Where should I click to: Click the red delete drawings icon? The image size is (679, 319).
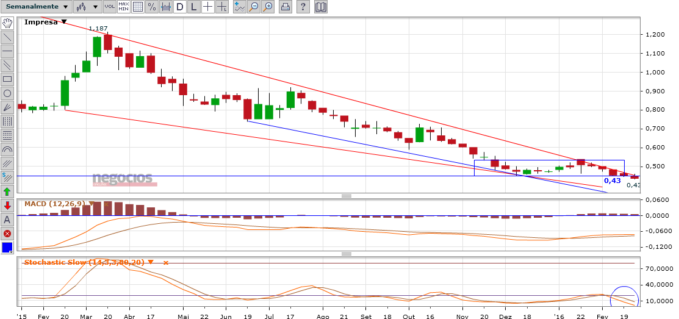(x=7, y=233)
